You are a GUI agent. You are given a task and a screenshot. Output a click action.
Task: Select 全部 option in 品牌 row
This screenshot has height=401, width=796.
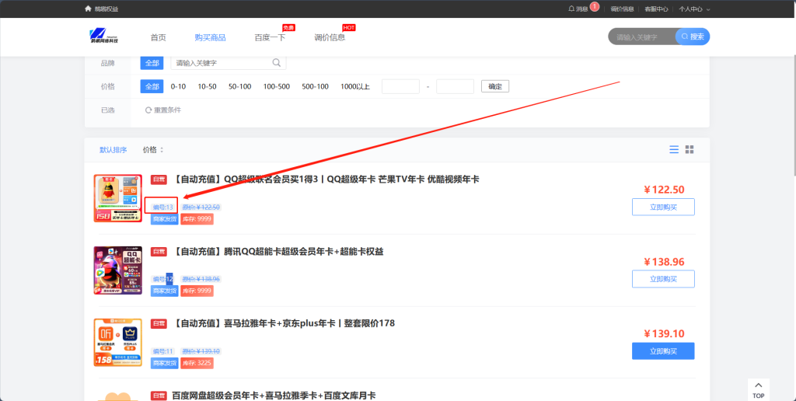152,63
